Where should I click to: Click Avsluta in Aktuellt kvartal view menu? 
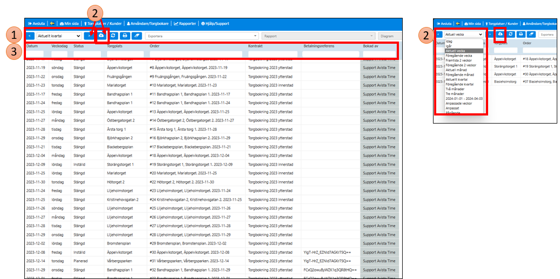36,24
